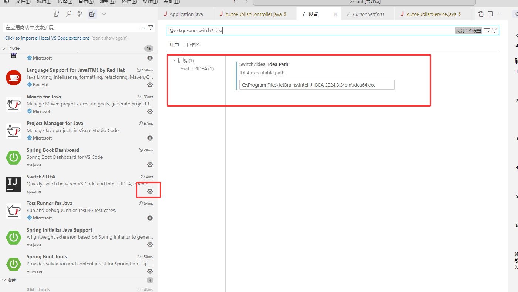Open the Source Control view icon
Image resolution: width=518 pixels, height=292 pixels.
pyautogui.click(x=80, y=14)
